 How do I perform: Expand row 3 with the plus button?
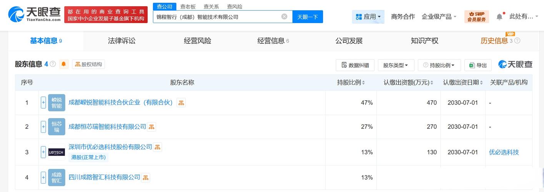coord(43,152)
